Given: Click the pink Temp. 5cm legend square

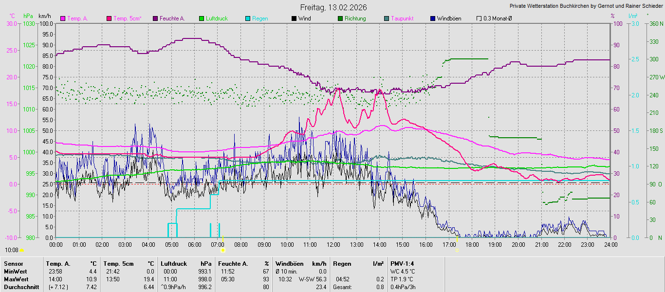Looking at the screenshot, I should click(x=109, y=18).
